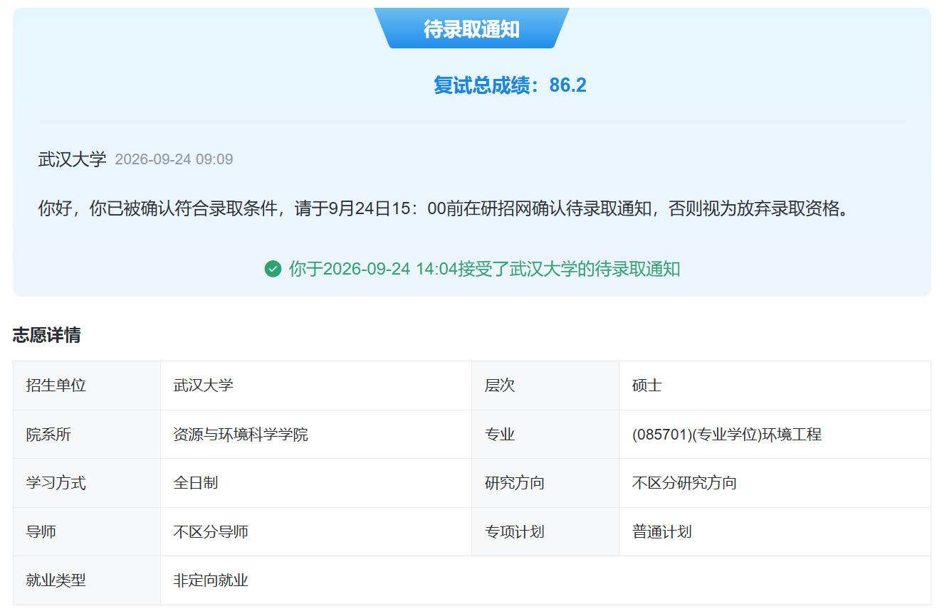This screenshot has width=937, height=611.
Task: Click the 普通计划 value cell
Action: pyautogui.click(x=775, y=532)
